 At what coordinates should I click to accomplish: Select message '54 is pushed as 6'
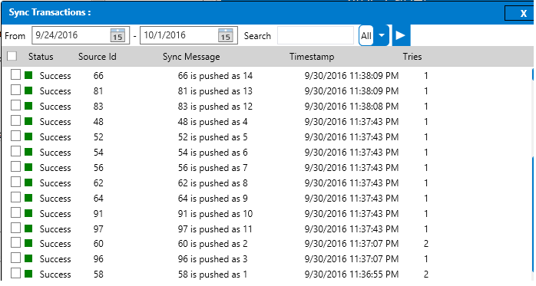point(213,153)
